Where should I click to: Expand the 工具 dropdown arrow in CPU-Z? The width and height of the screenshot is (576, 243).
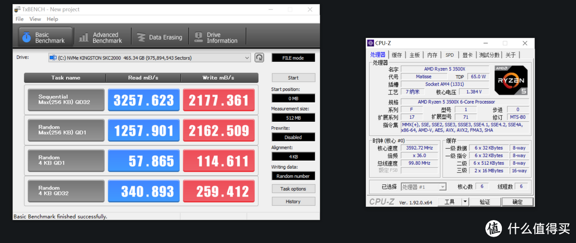click(x=465, y=201)
